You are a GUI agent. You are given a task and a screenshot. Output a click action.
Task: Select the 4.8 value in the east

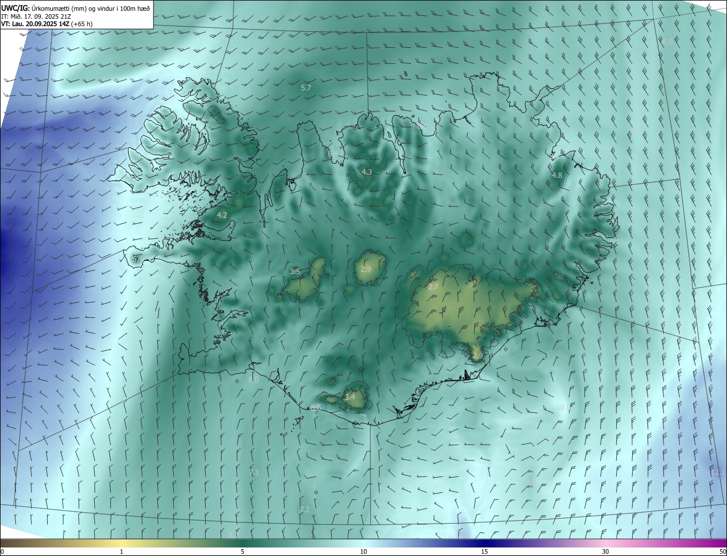[557, 176]
